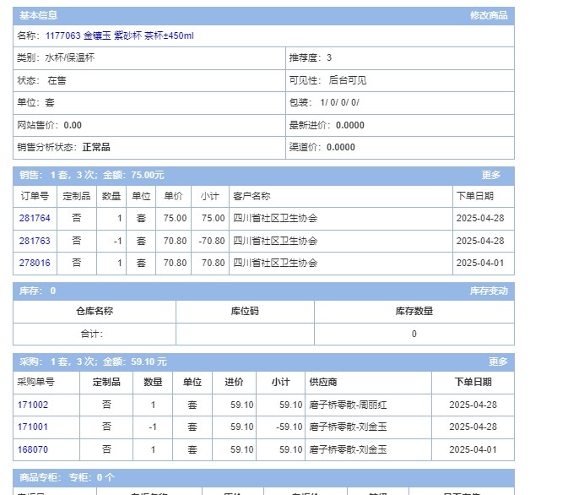Viewport: 568px width, 495px height.
Task: Open more sales via 更多 in 销售 header
Action: tap(490, 175)
